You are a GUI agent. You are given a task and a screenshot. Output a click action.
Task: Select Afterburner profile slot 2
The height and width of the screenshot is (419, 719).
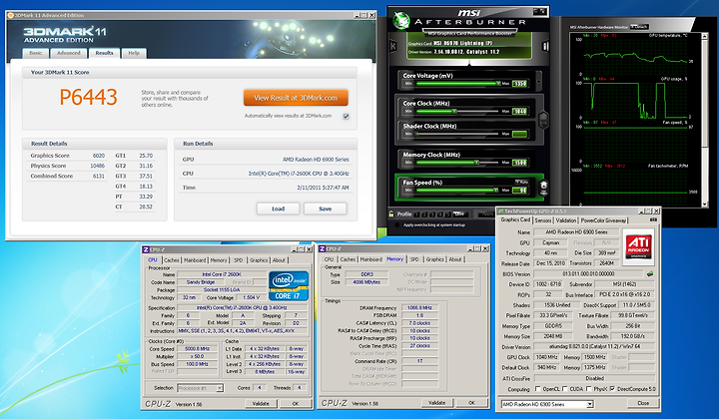424,214
